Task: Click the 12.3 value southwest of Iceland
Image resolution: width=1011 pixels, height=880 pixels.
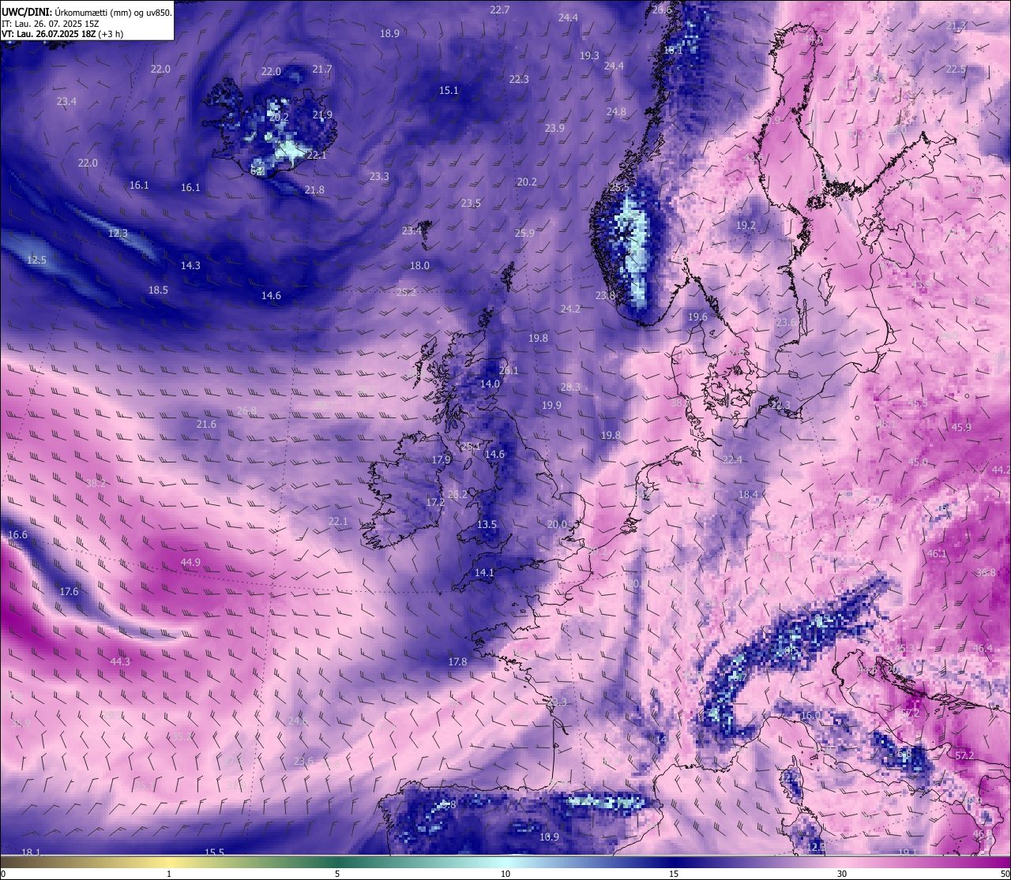Action: point(118,233)
